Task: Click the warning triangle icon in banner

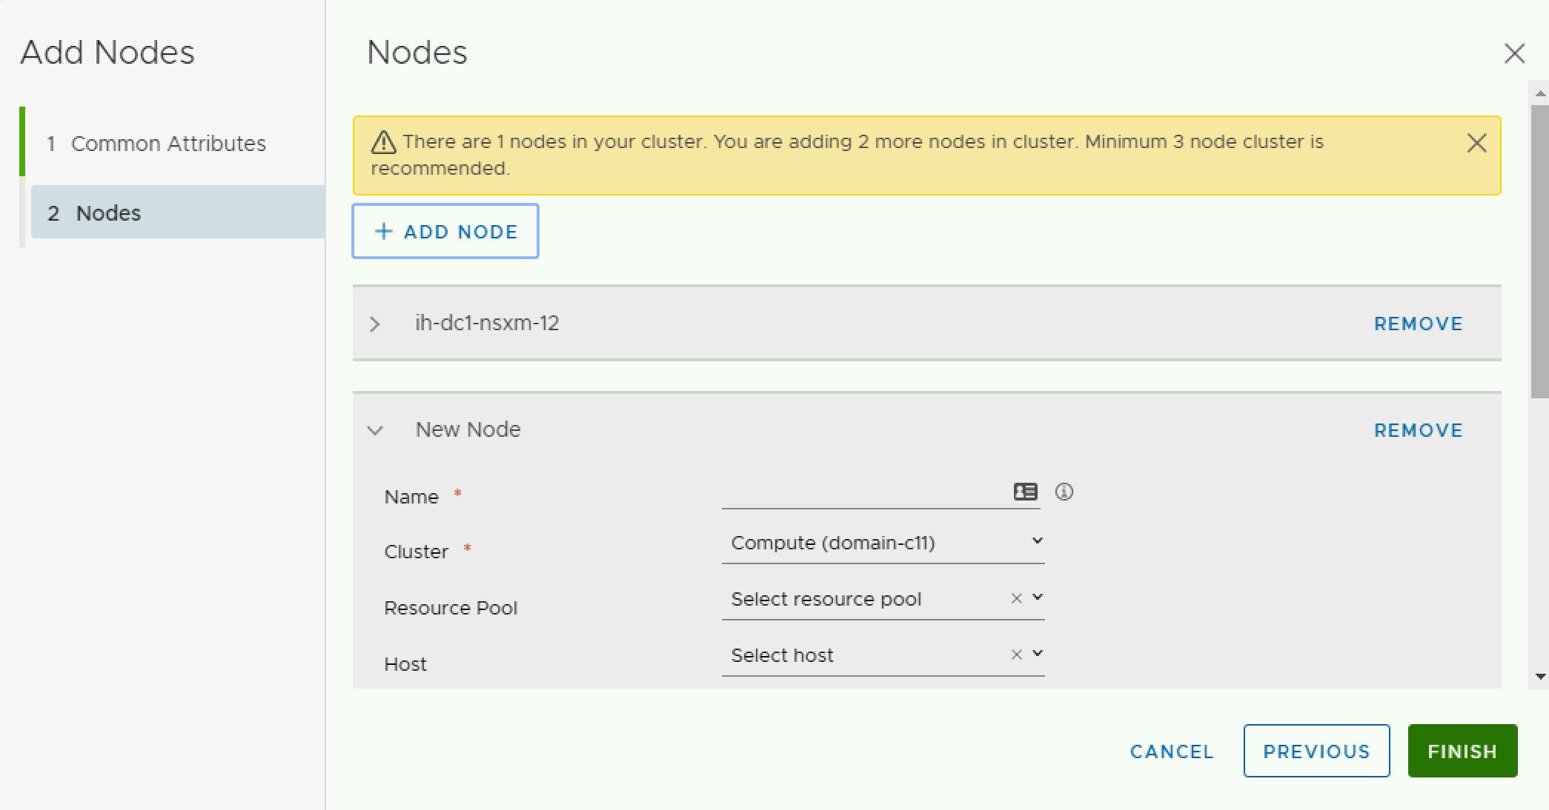Action: [383, 142]
